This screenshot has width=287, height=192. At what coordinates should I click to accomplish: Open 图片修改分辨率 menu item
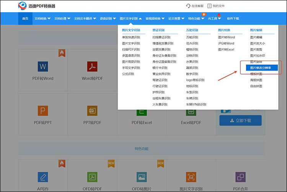[x=262, y=68]
